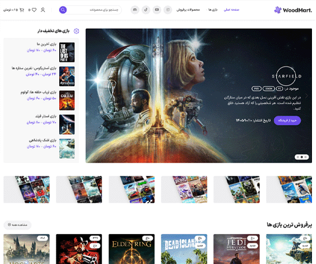Open the Jedi Survivor product card
316x264 pixels.
point(237,249)
